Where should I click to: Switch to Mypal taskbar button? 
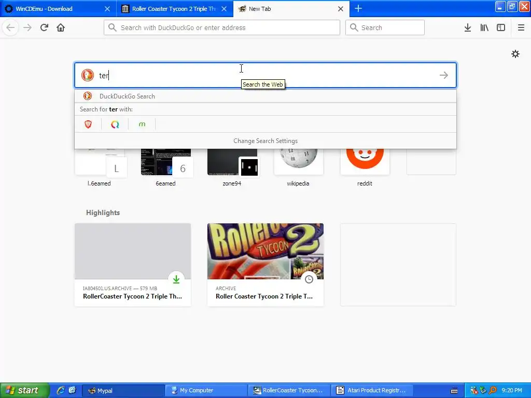tap(123, 391)
